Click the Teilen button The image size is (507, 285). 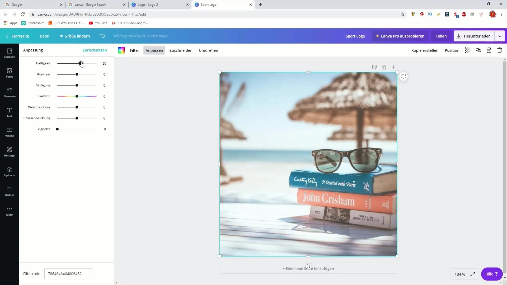pyautogui.click(x=441, y=36)
